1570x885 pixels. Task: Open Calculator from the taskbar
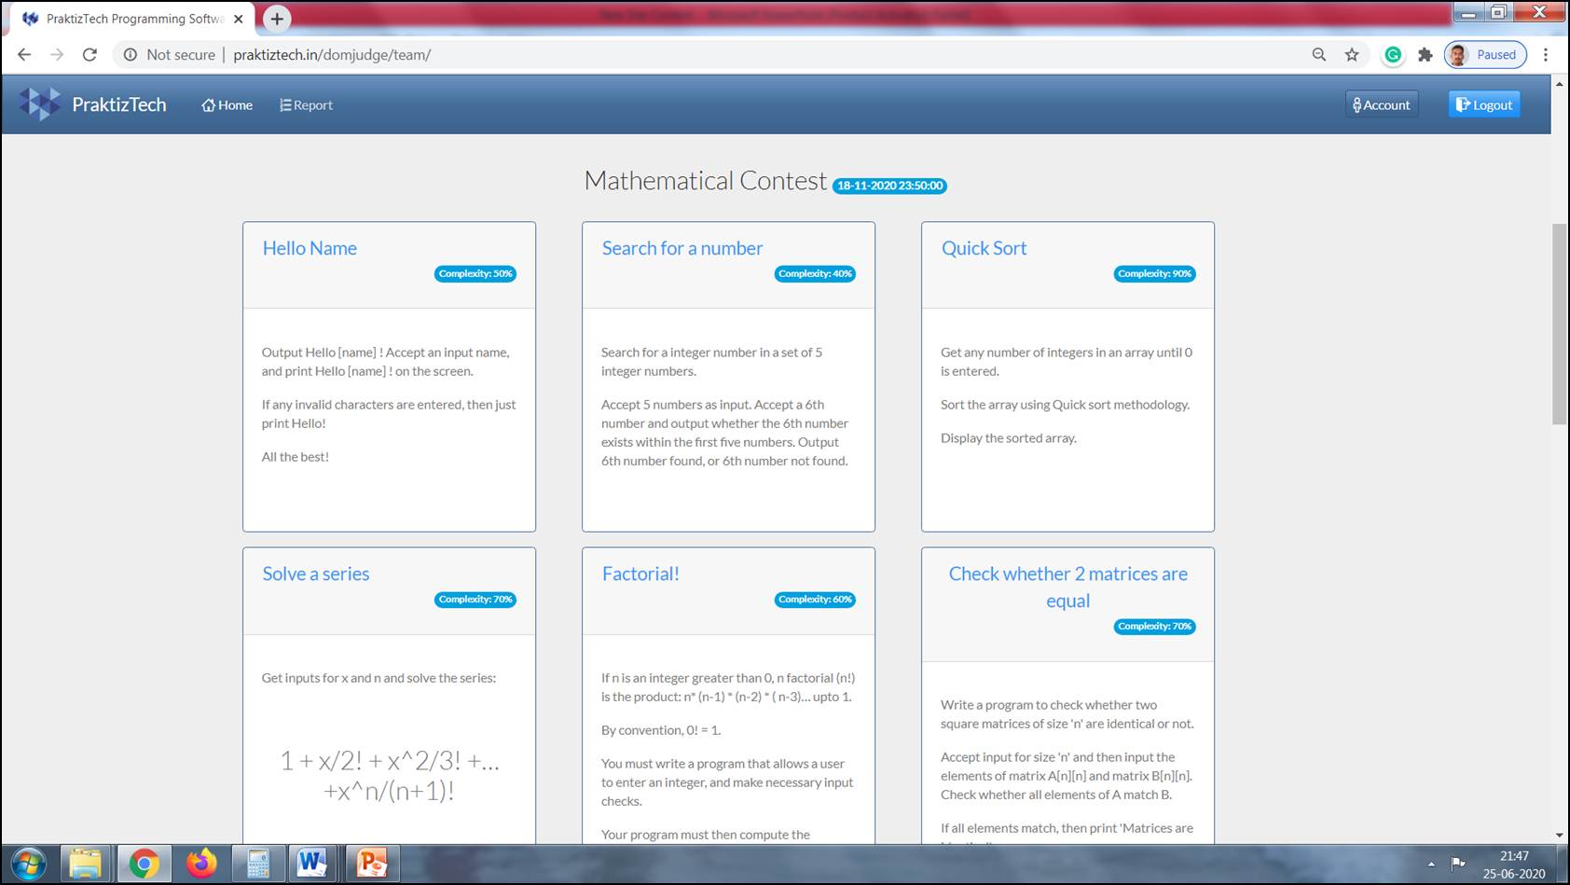pos(257,864)
